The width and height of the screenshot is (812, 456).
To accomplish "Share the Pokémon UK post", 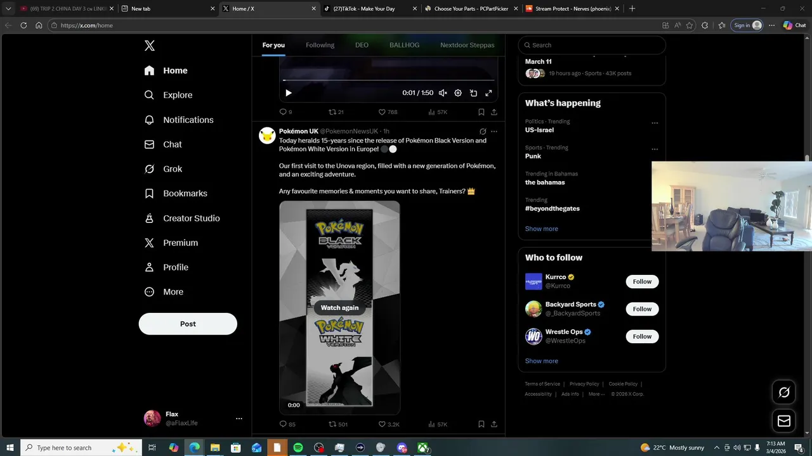I will [x=494, y=424].
